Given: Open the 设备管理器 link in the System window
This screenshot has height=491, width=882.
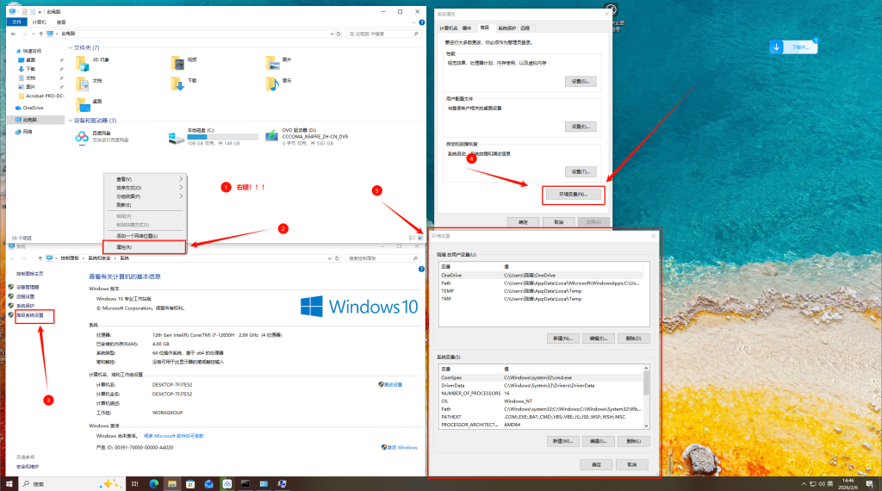Looking at the screenshot, I should 28,287.
